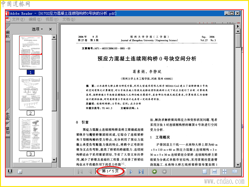
Task: Close the pages navigation panel
Action: 50,29
